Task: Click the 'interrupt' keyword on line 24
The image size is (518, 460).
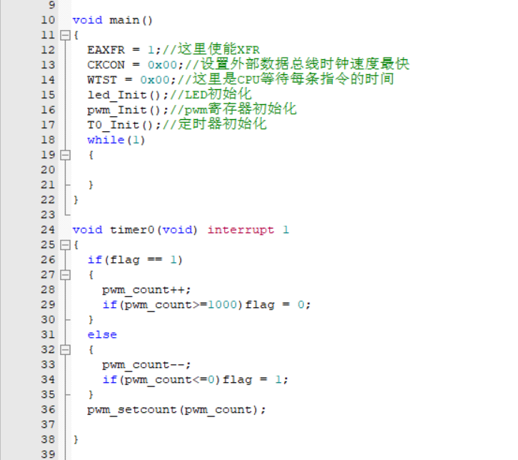Action: (x=241, y=230)
